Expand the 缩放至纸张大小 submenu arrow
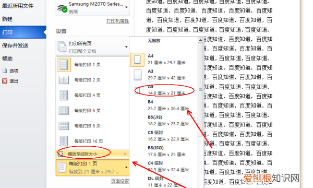 click(125, 154)
